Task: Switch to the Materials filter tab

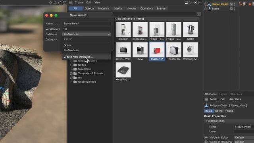Action: coord(104,8)
